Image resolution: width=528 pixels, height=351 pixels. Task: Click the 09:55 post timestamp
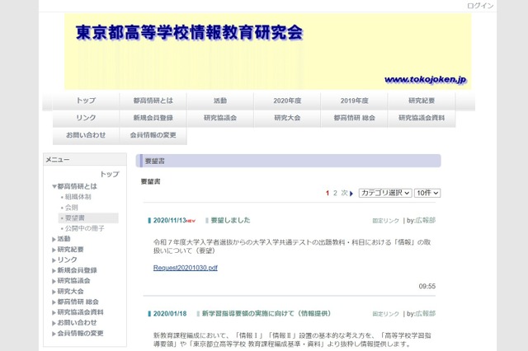point(427,286)
